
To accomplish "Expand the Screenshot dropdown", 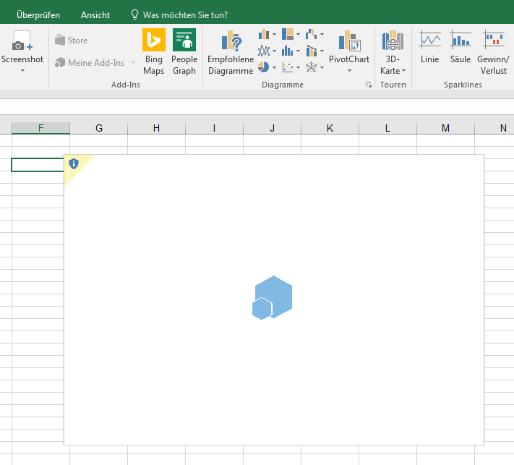I will 22,71.
